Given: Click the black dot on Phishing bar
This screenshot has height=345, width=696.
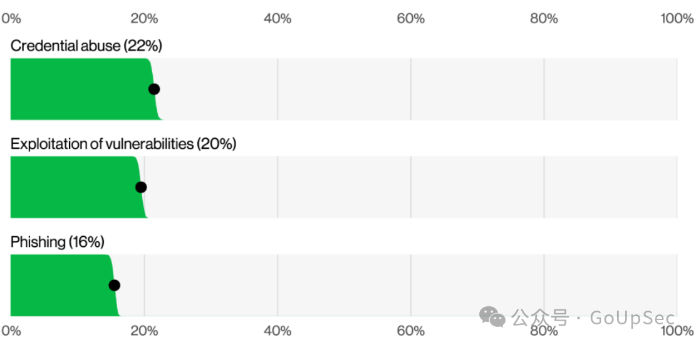Looking at the screenshot, I should point(114,285).
